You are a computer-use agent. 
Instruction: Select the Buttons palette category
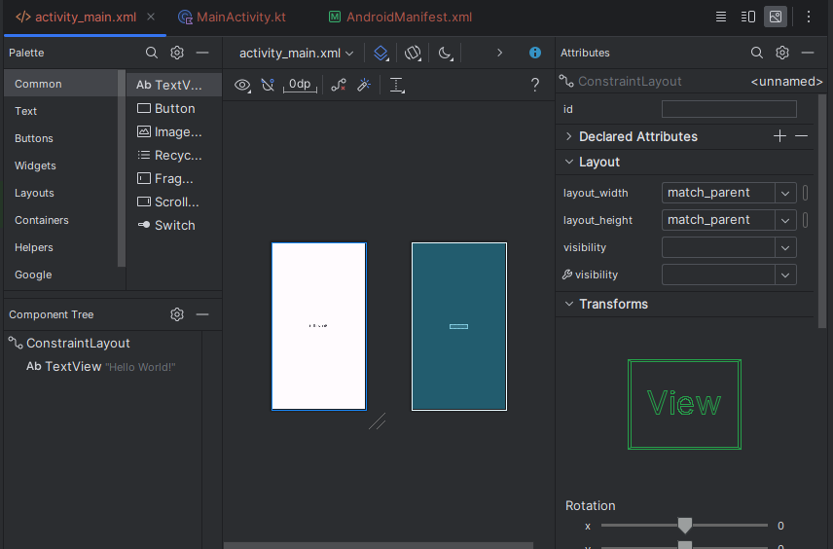click(x=60, y=138)
